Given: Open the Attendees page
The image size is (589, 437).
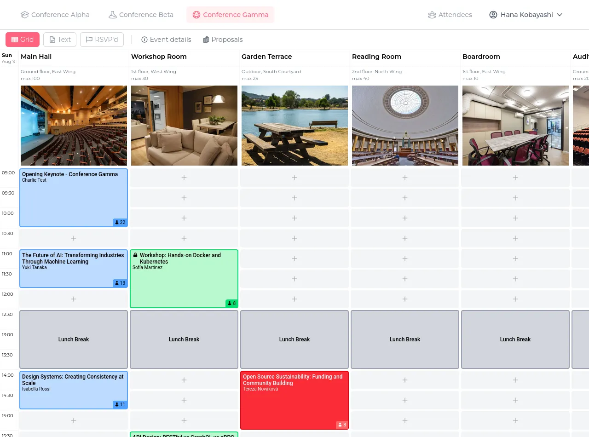Looking at the screenshot, I should pos(450,15).
